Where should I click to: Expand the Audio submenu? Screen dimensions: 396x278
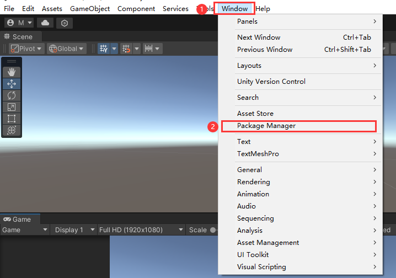click(301, 206)
